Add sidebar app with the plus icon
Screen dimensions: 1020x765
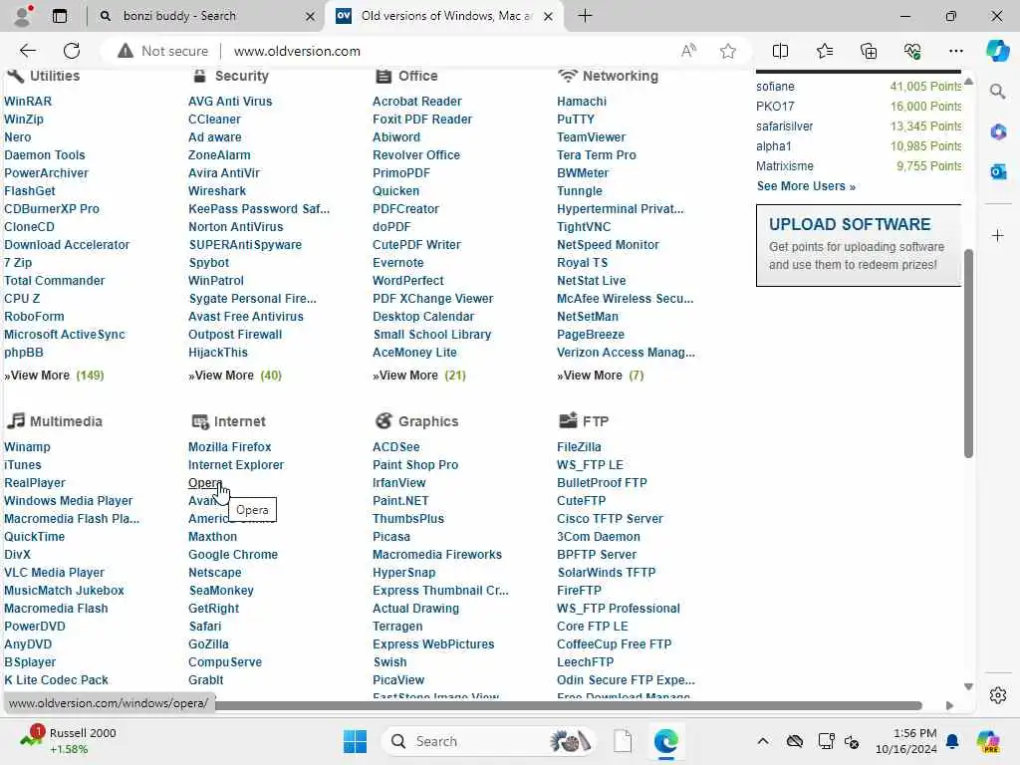coord(998,235)
